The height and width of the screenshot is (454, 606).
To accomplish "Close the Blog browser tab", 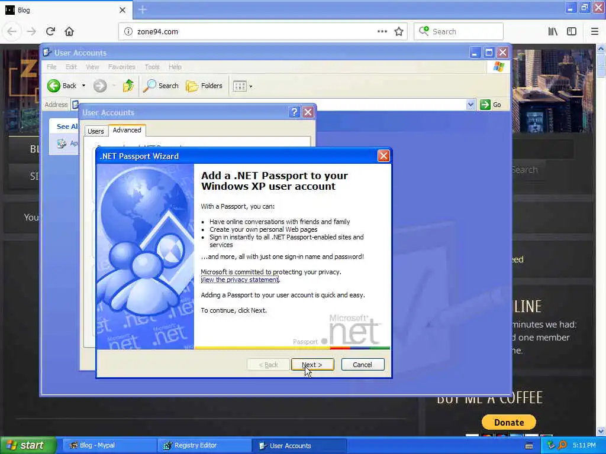I will [x=122, y=10].
